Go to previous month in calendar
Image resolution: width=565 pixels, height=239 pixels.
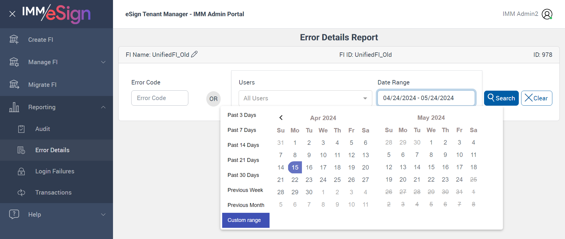(x=281, y=118)
